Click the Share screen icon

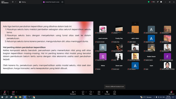click(99, 93)
